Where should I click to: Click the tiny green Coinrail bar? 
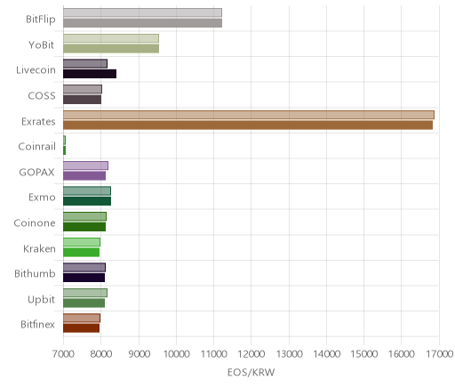(64, 150)
